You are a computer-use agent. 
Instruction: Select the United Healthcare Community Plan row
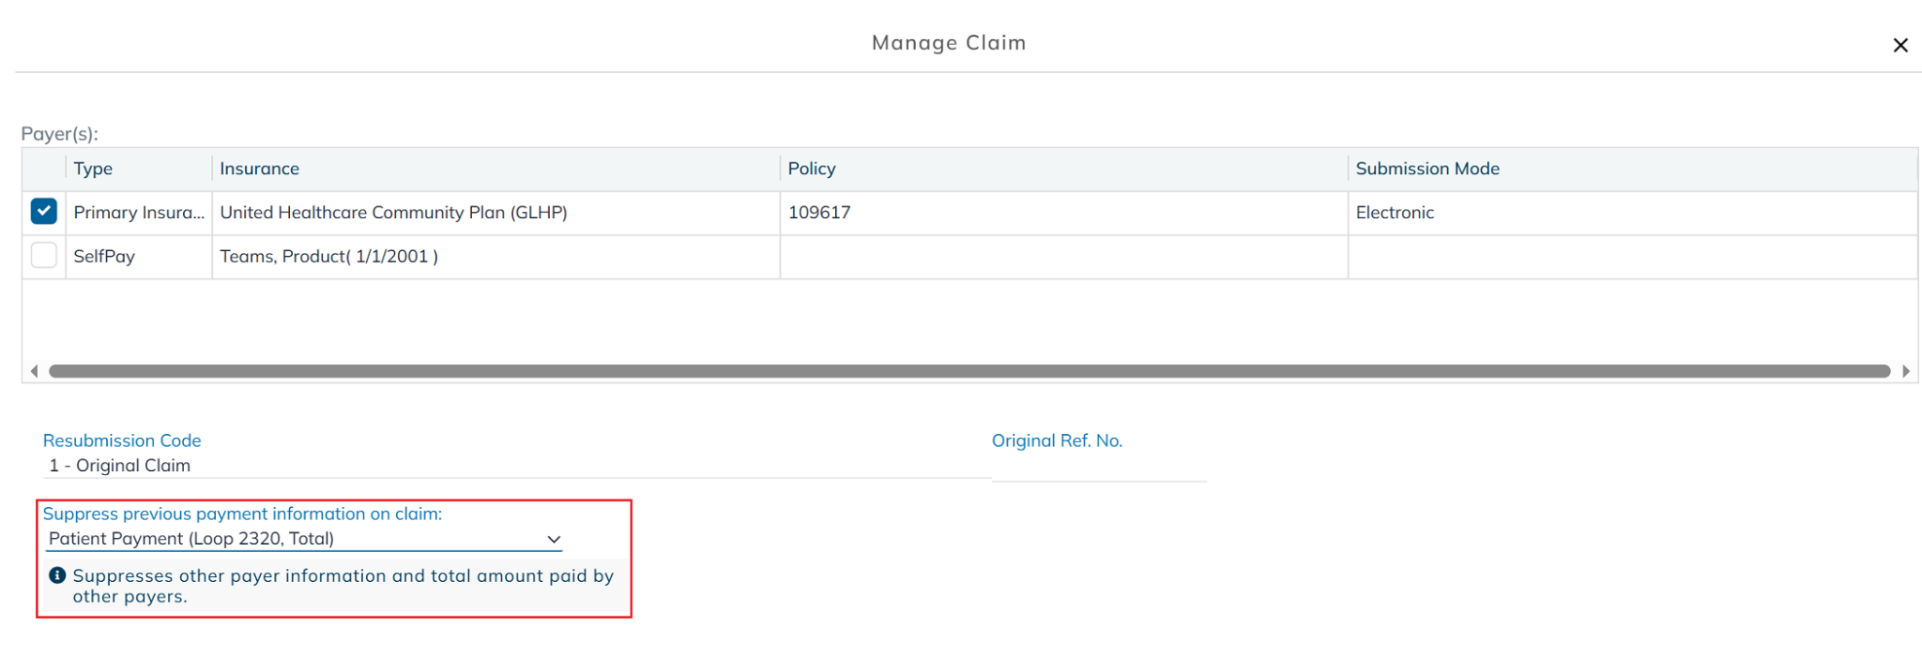pyautogui.click(x=393, y=213)
